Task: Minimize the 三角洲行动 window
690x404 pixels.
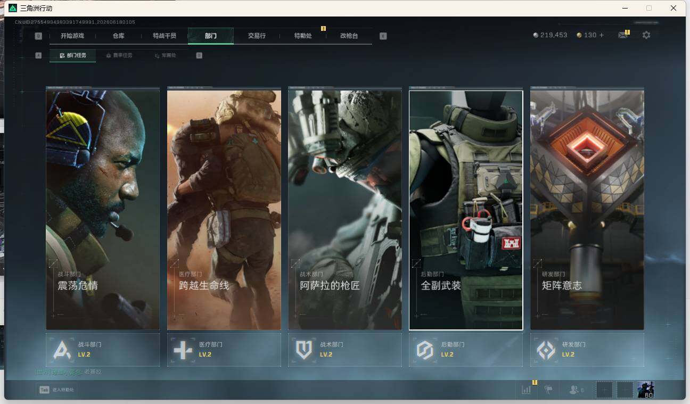Action: (625, 8)
